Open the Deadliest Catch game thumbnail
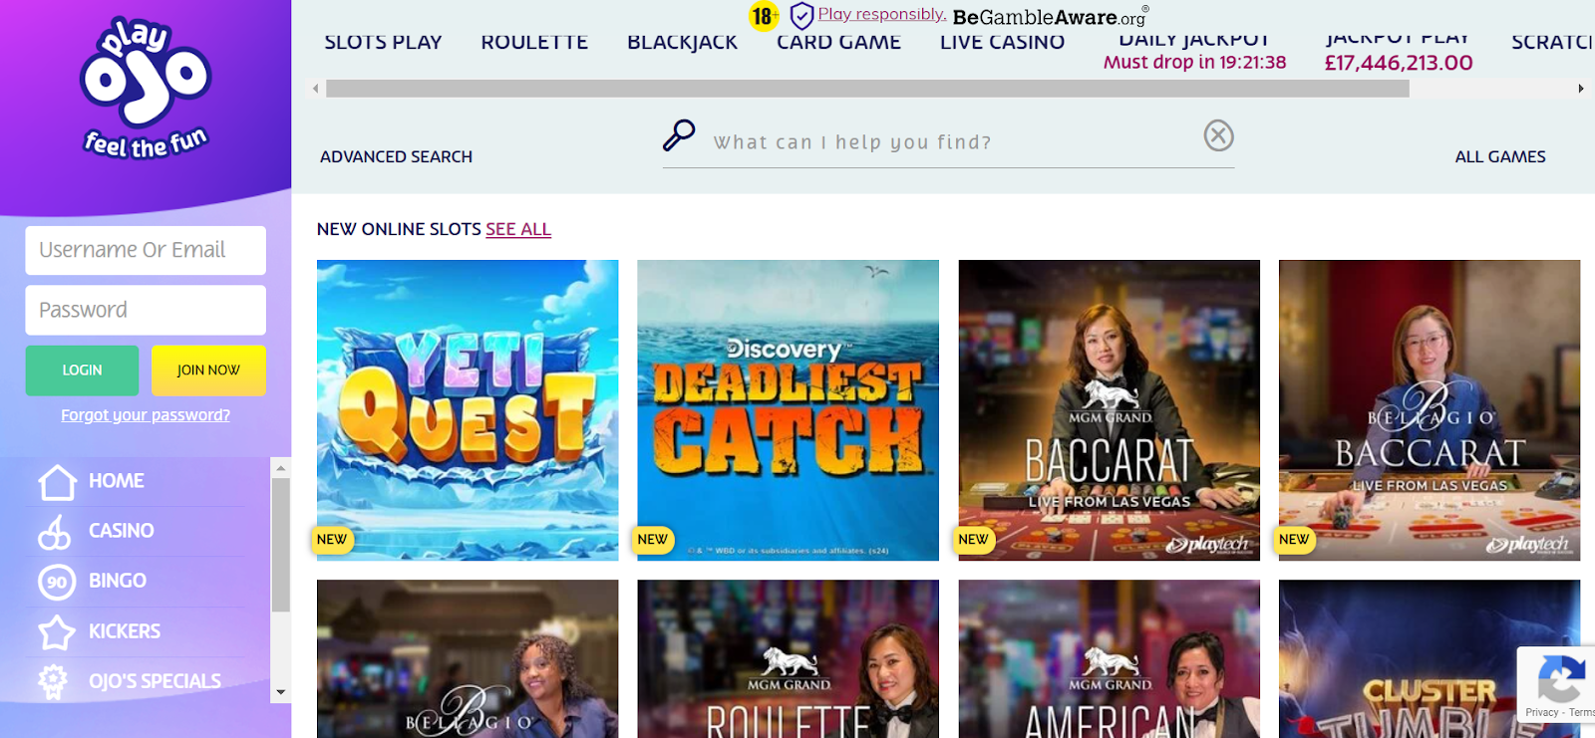Image resolution: width=1595 pixels, height=738 pixels. pos(788,410)
